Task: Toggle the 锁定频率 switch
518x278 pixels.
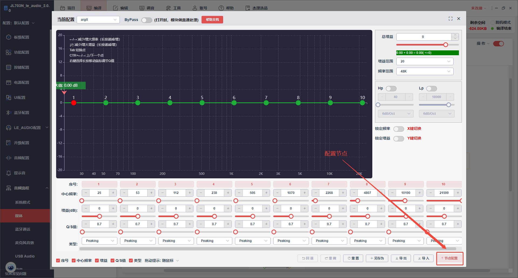Action: 398,129
